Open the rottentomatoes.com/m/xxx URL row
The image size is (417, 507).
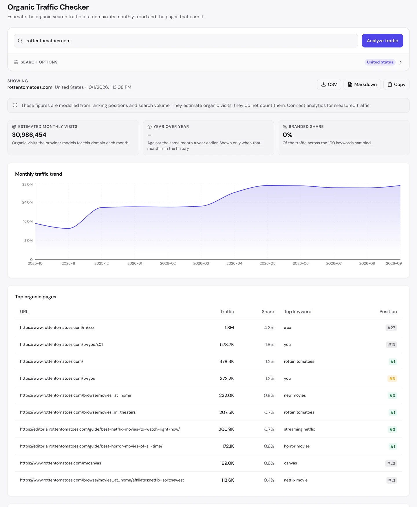[x=57, y=328]
